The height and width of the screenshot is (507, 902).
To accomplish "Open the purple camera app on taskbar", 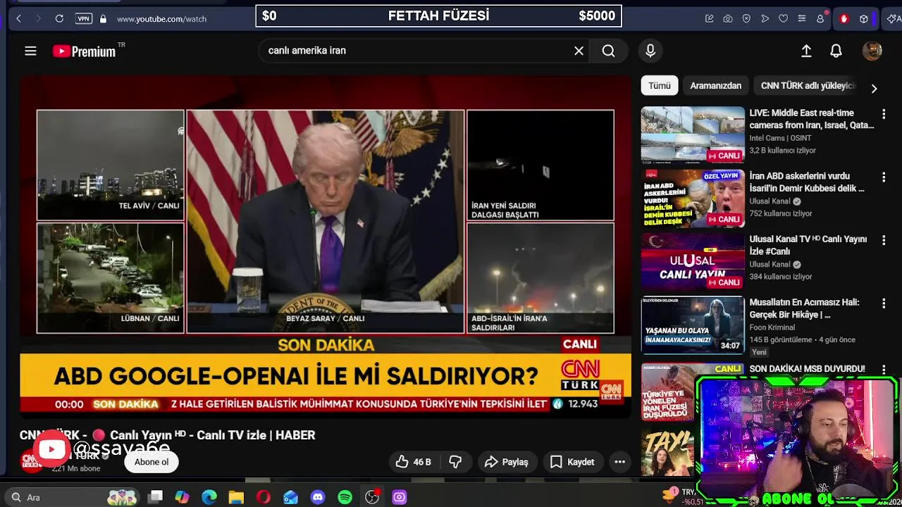I will coord(399,497).
